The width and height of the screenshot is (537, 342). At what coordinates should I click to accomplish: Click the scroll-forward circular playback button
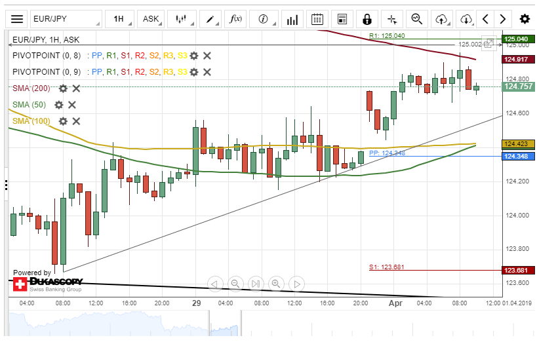[296, 284]
